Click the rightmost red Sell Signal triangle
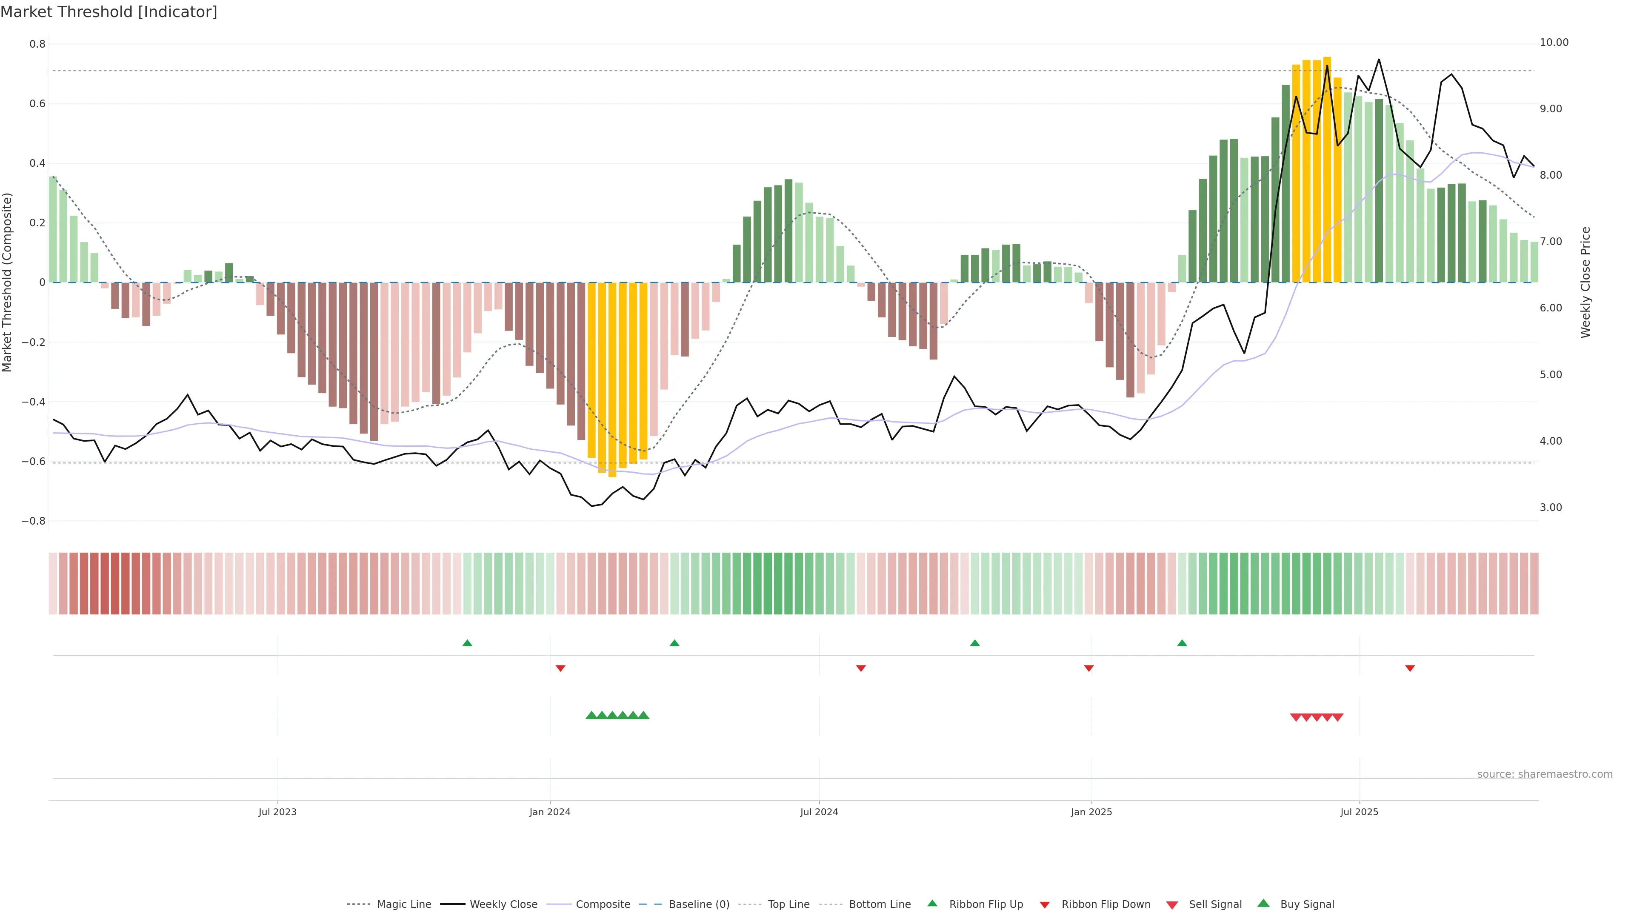The height and width of the screenshot is (919, 1634). pyautogui.click(x=1337, y=717)
